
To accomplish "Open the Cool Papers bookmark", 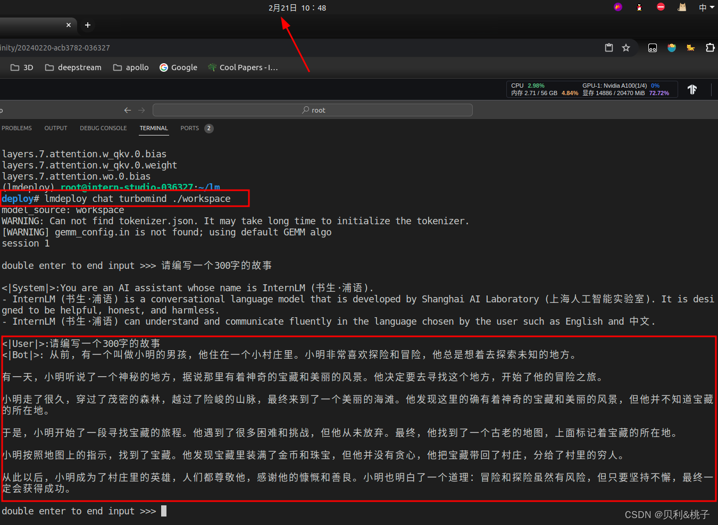I will tap(243, 67).
